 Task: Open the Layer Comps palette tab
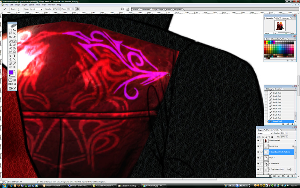[x=157, y=9]
